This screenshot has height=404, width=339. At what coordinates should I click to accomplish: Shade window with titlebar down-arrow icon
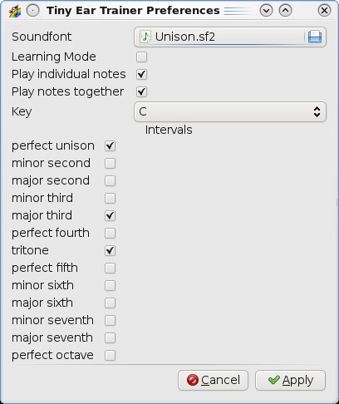click(x=266, y=11)
